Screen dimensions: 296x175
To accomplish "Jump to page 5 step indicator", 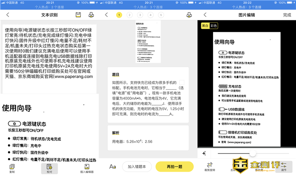I will [161, 15].
